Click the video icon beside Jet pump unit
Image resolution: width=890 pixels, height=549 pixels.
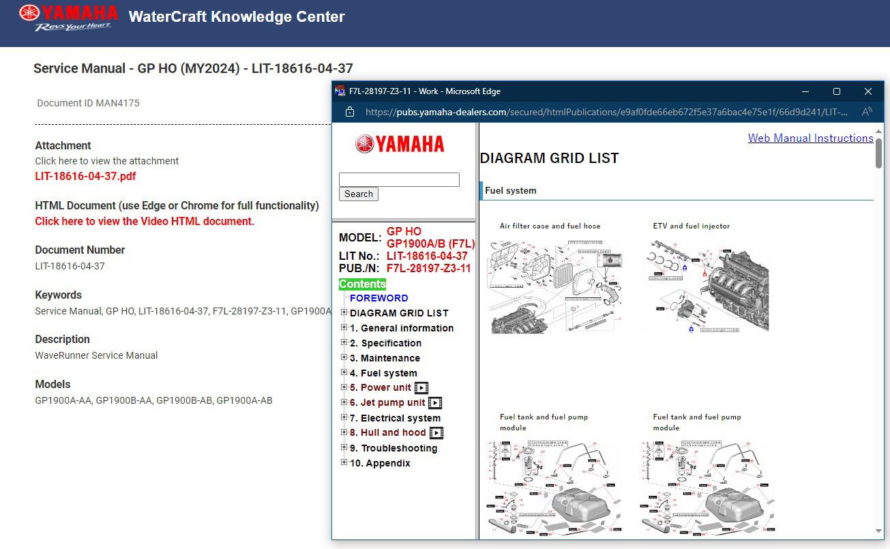click(x=435, y=403)
